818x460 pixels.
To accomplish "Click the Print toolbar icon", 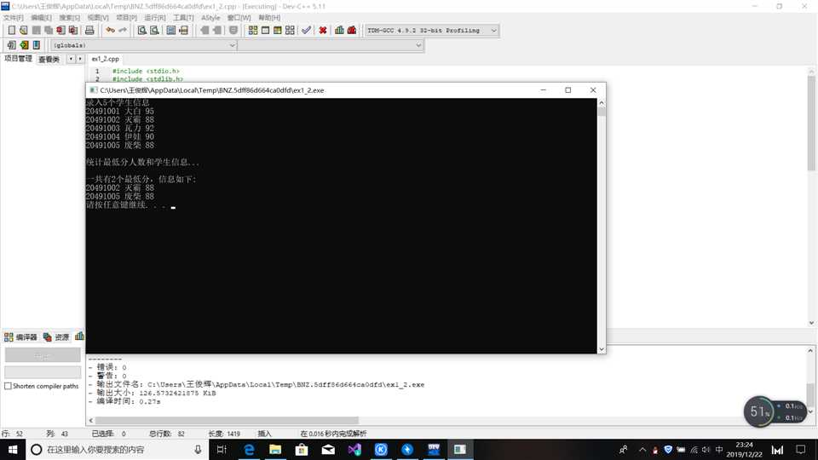I will (x=89, y=31).
